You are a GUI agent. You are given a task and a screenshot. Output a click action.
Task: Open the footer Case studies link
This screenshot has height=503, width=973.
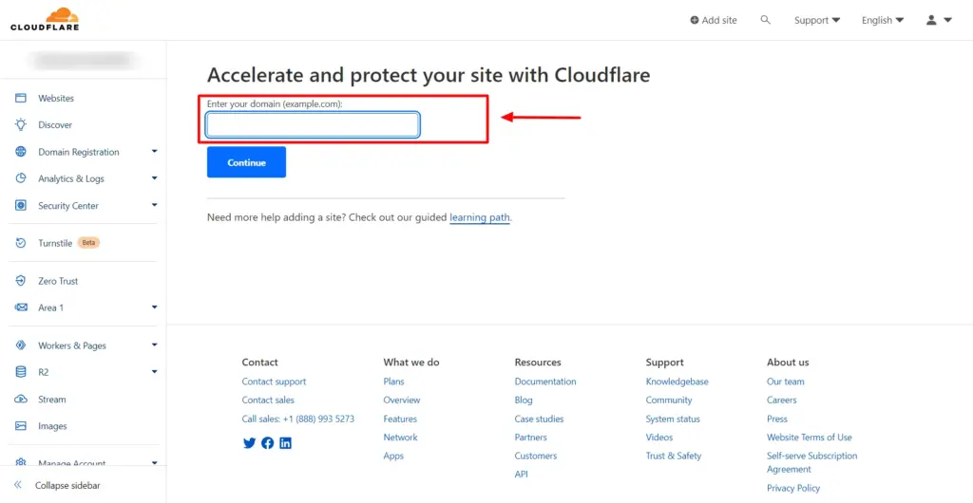click(x=540, y=419)
